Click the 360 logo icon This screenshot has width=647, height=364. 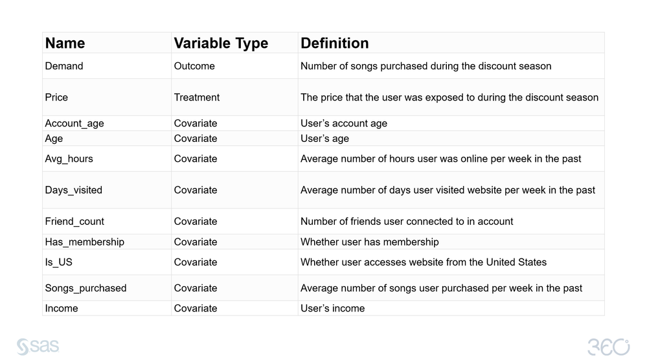tap(608, 347)
